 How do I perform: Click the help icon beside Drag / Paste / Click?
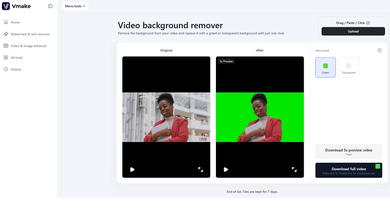pos(368,23)
